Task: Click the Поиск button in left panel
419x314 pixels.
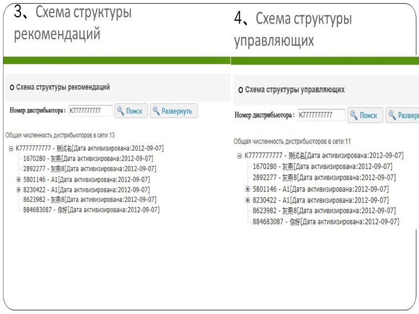Action: tap(131, 110)
